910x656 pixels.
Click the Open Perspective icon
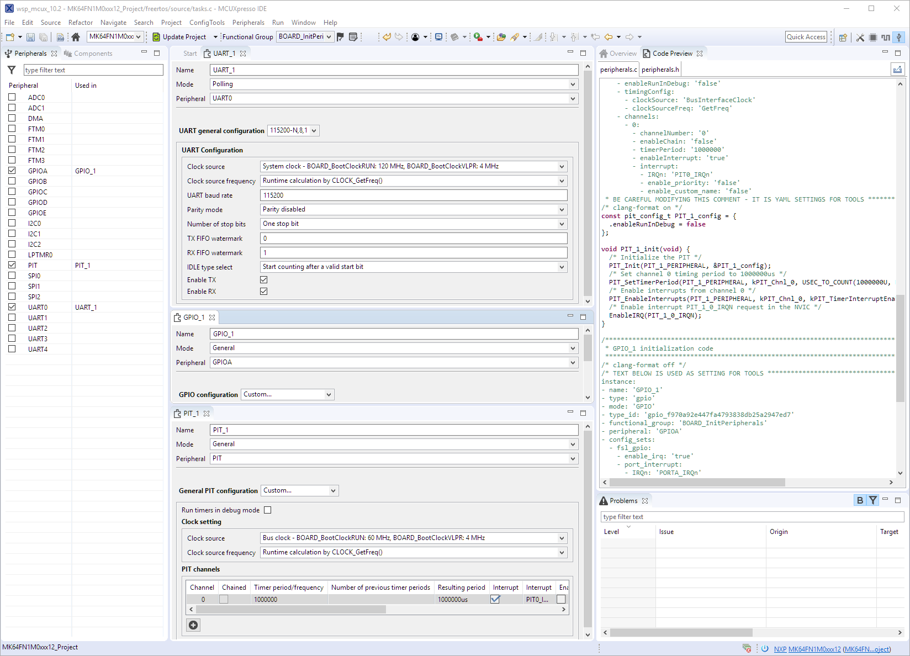pyautogui.click(x=843, y=37)
